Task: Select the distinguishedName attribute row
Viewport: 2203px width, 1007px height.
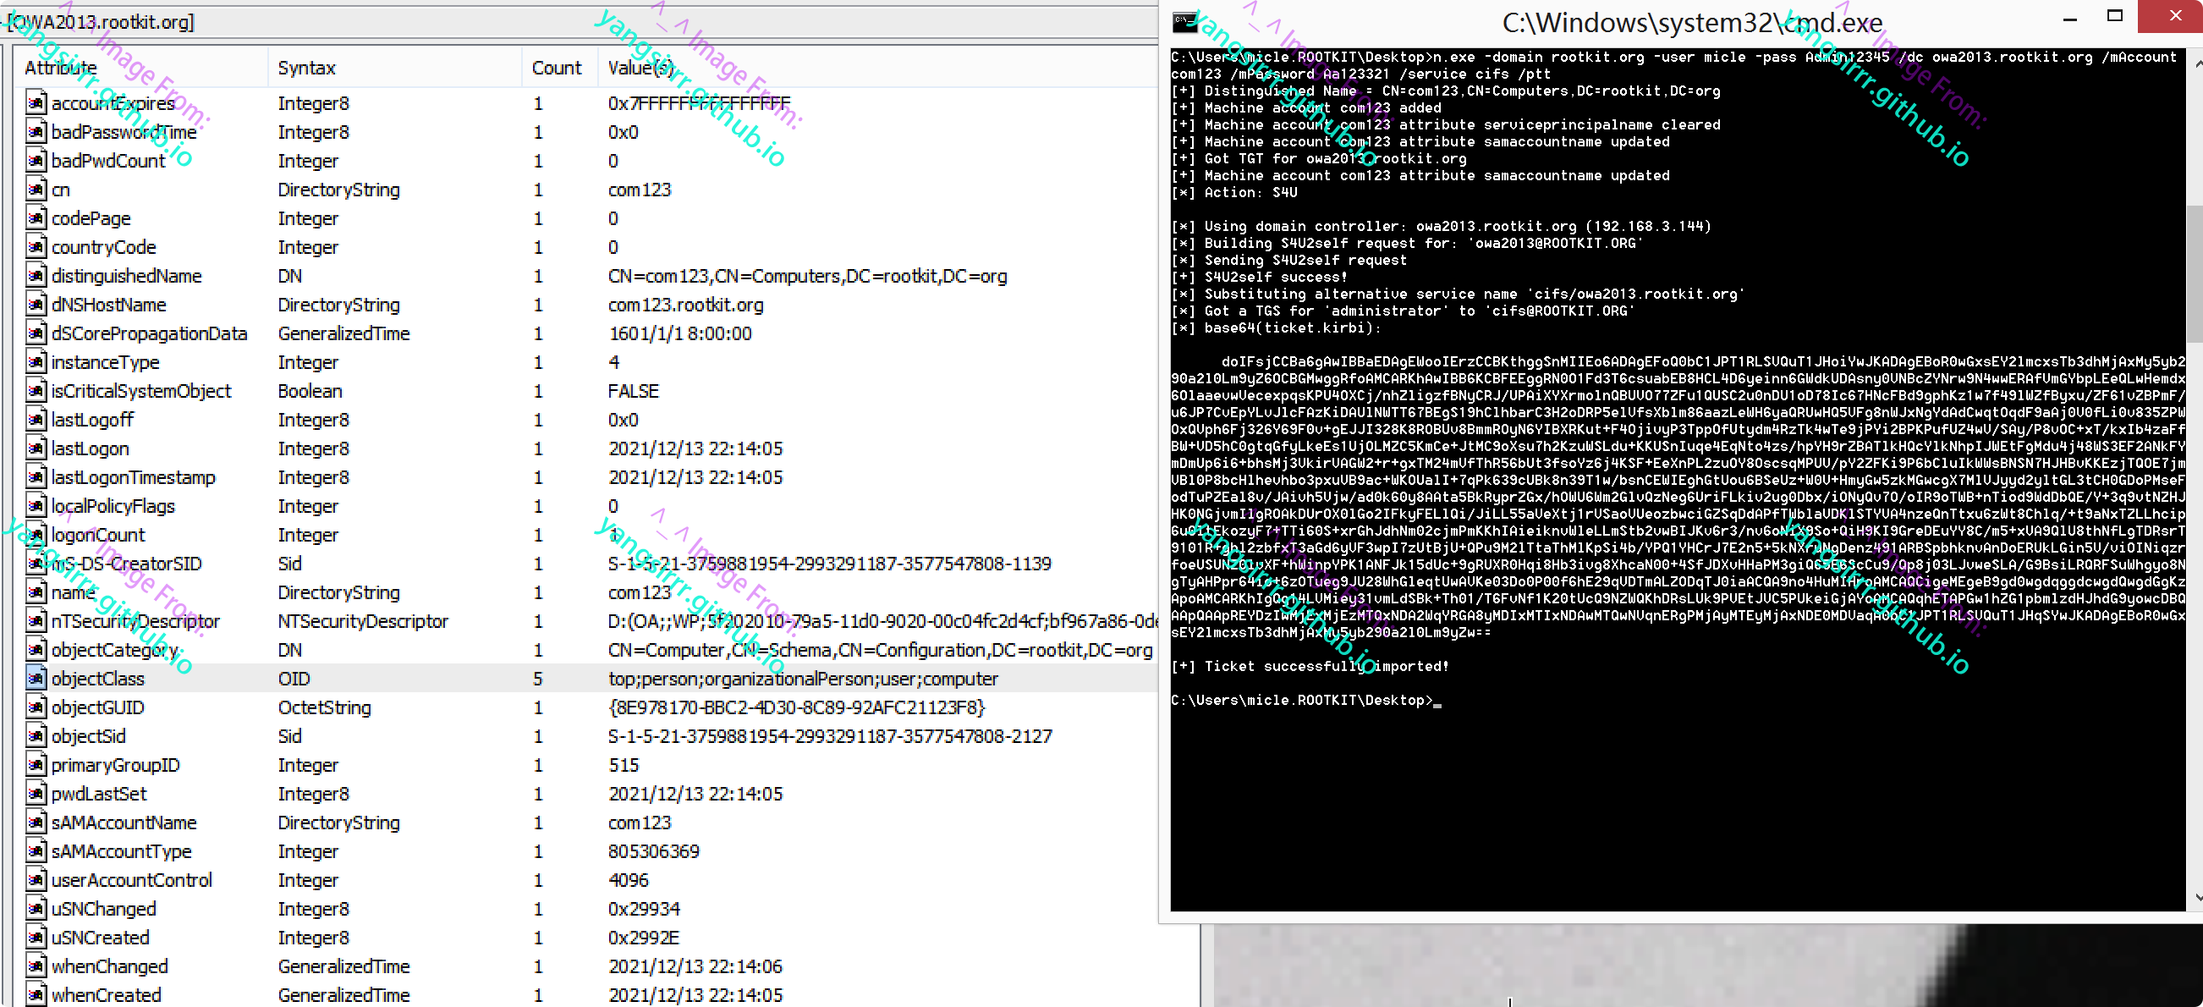Action: pyautogui.click(x=127, y=277)
